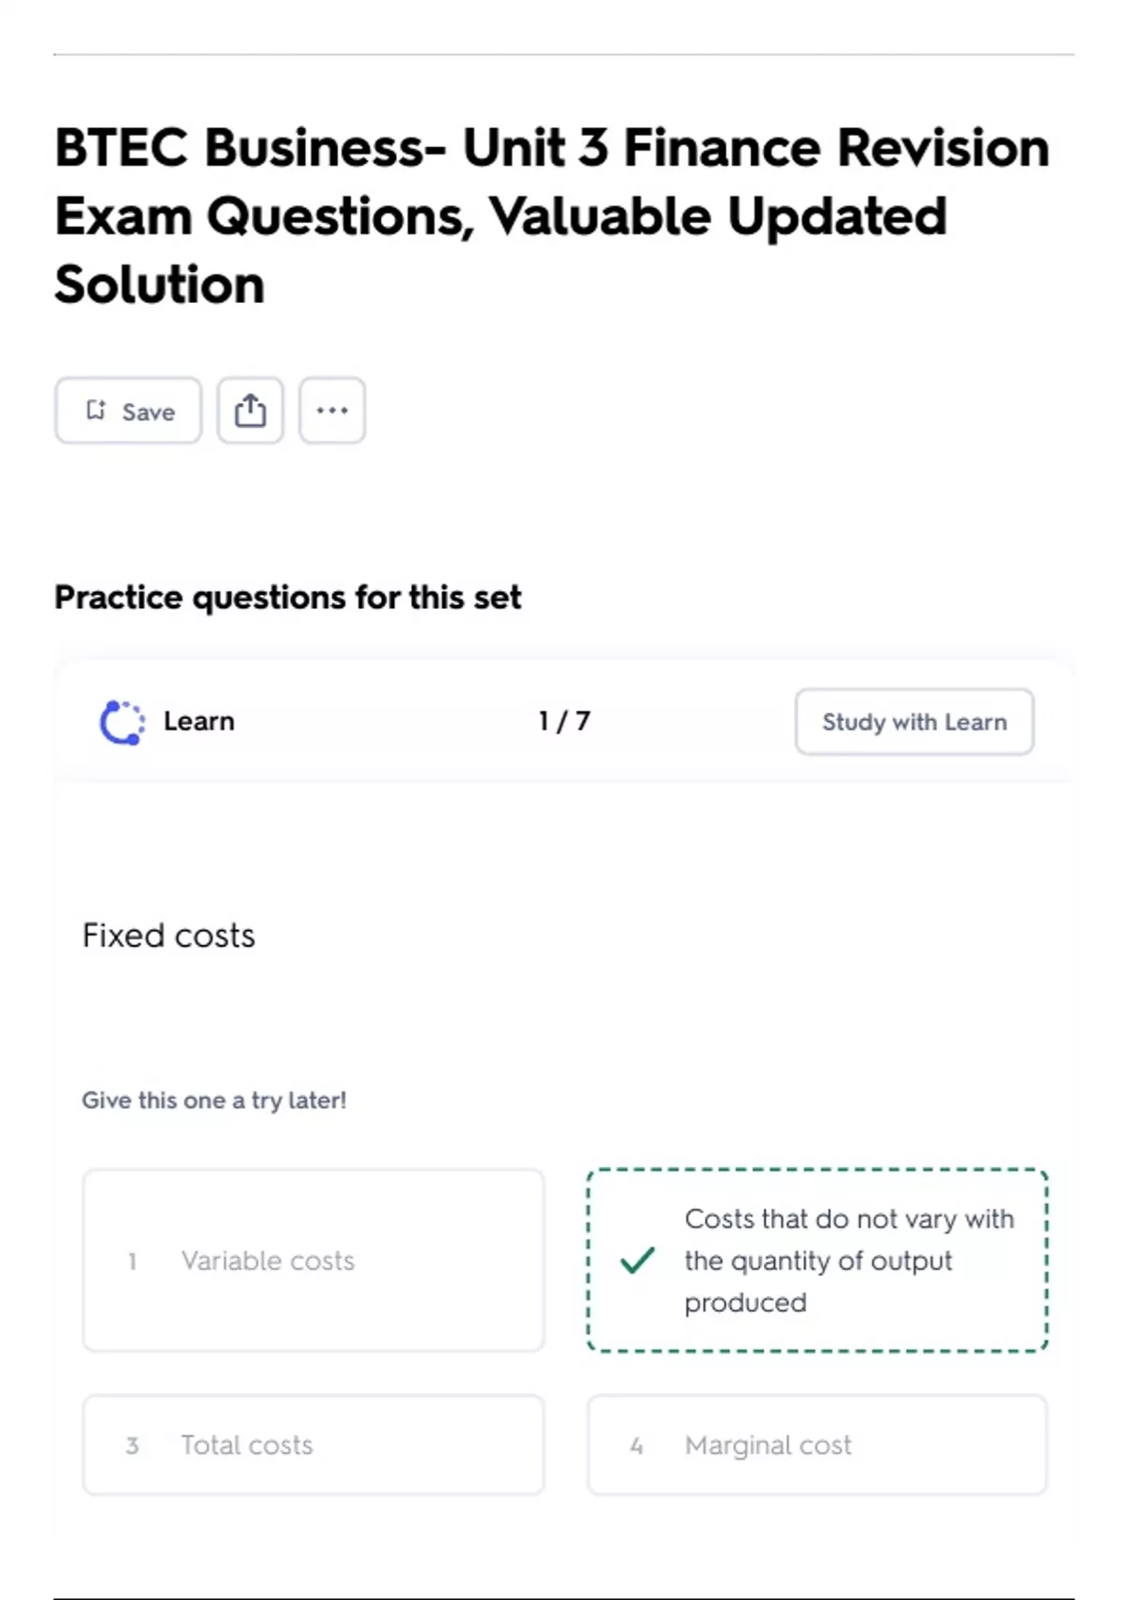This screenshot has height=1600, width=1129.
Task: Click the BTEC Business Unit 3 title
Action: pyautogui.click(x=551, y=216)
